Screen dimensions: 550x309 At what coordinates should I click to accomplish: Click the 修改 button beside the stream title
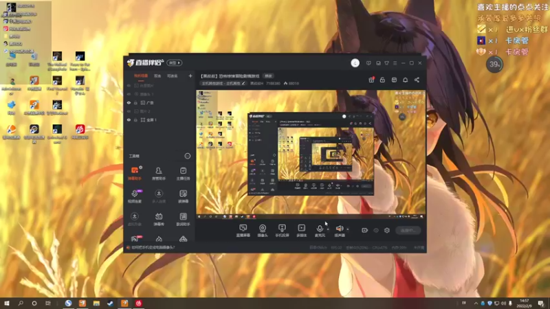coord(268,76)
